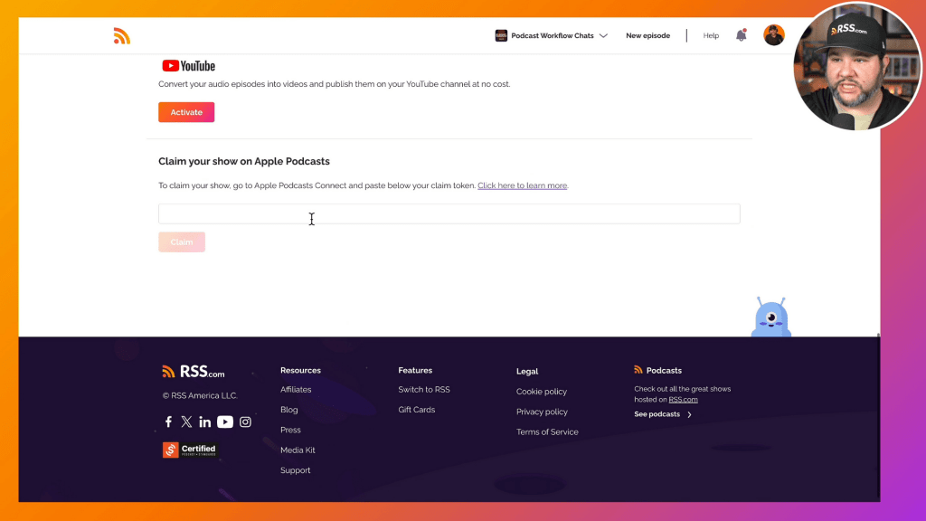The height and width of the screenshot is (521, 926).
Task: Visit the LinkedIn social icon
Action: tap(205, 422)
